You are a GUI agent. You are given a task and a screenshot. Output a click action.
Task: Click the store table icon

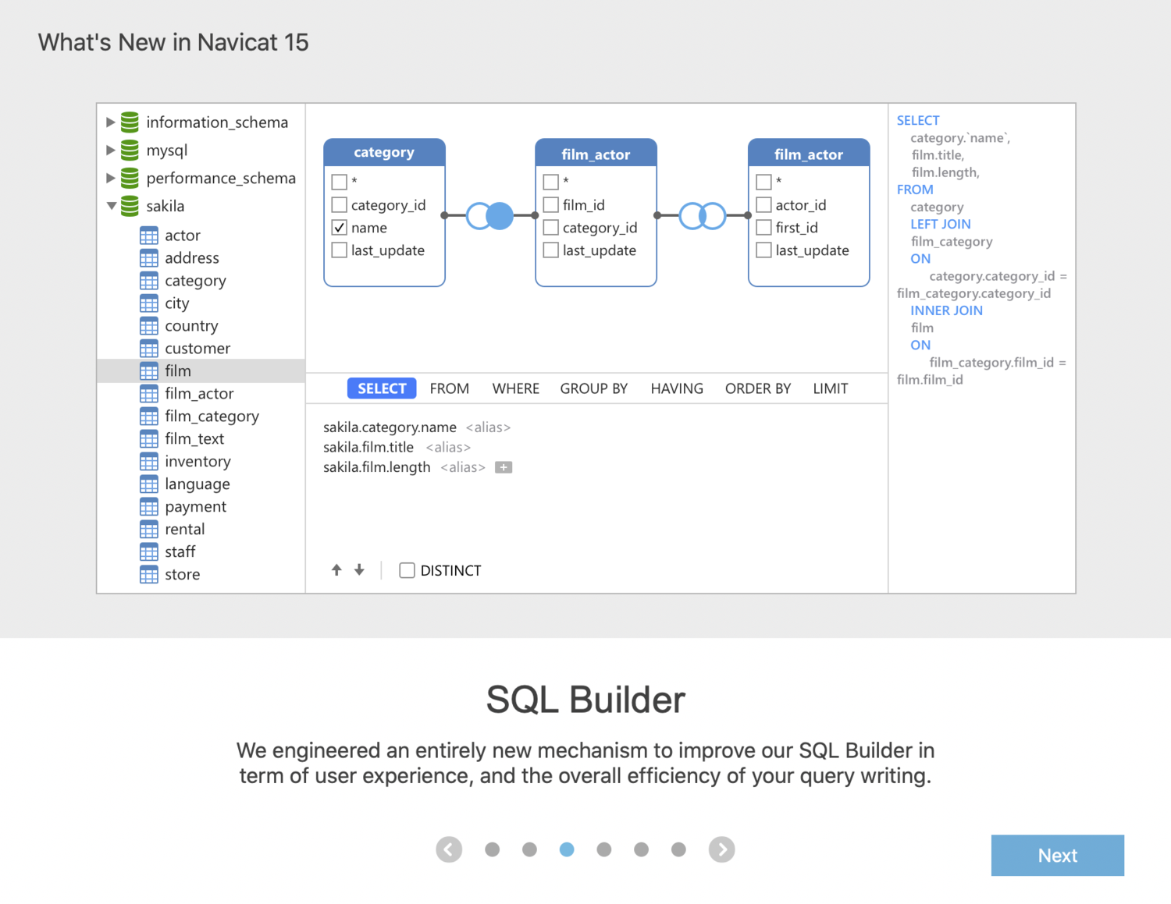[x=149, y=574]
